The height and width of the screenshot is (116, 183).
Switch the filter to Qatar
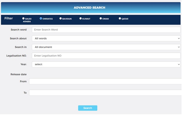120,19
